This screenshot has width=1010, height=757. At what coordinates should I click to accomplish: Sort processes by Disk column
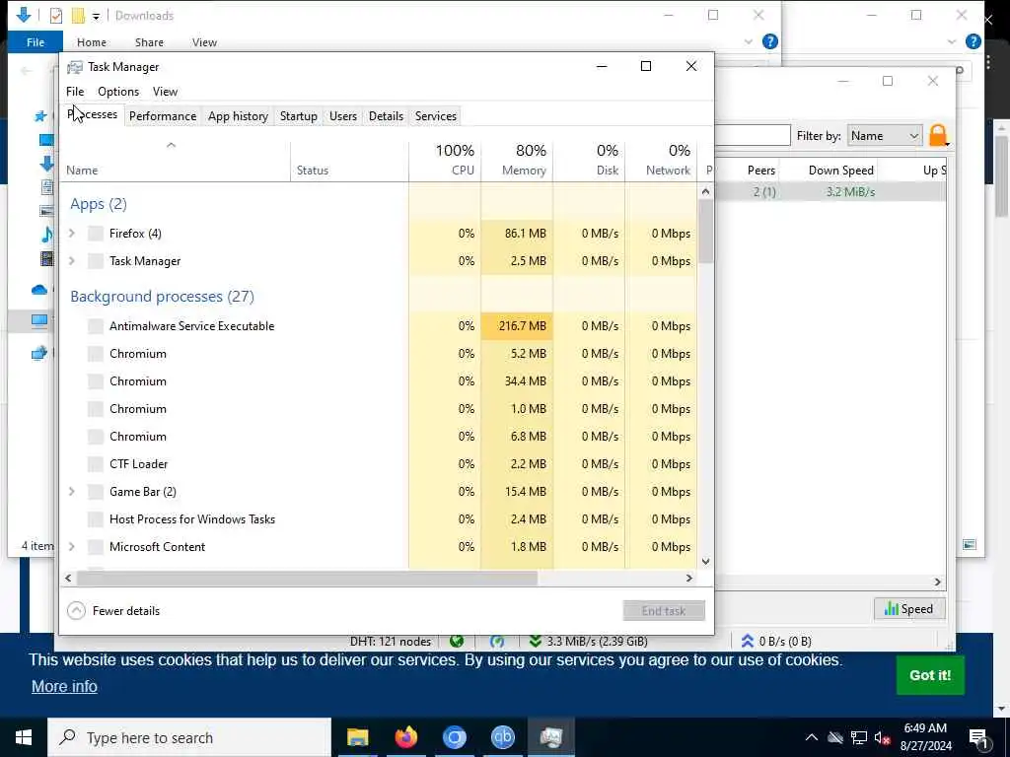pos(589,161)
